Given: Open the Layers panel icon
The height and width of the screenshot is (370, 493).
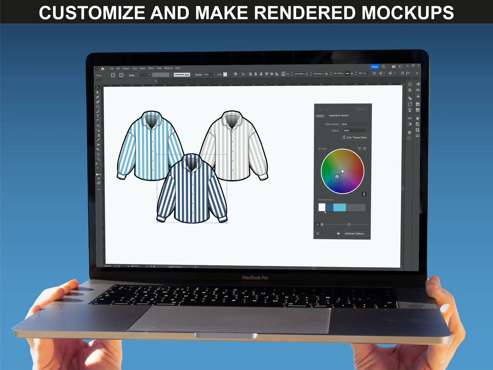Looking at the screenshot, I should [409, 132].
